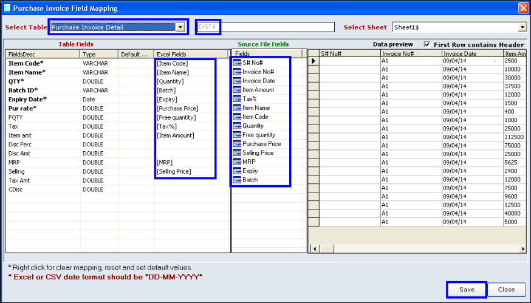Image resolution: width=531 pixels, height=303 pixels.
Task: Click the Tax% source field icon
Action: pyautogui.click(x=237, y=99)
